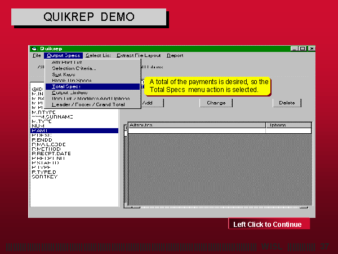Open the Select List menu
This screenshot has height=254, width=338.
[98, 55]
